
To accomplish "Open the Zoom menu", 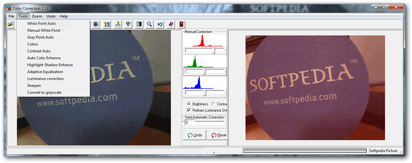I will click(37, 16).
